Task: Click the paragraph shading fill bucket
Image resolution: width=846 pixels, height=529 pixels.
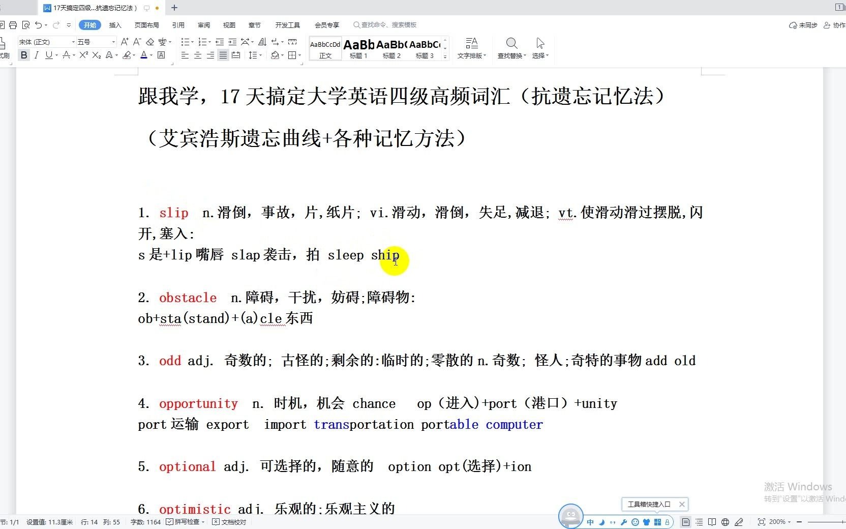Action: click(275, 55)
